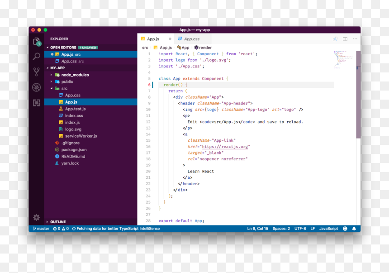This screenshot has width=389, height=273.
Task: Click the App class breadcrumb
Action: pyautogui.click(x=183, y=48)
